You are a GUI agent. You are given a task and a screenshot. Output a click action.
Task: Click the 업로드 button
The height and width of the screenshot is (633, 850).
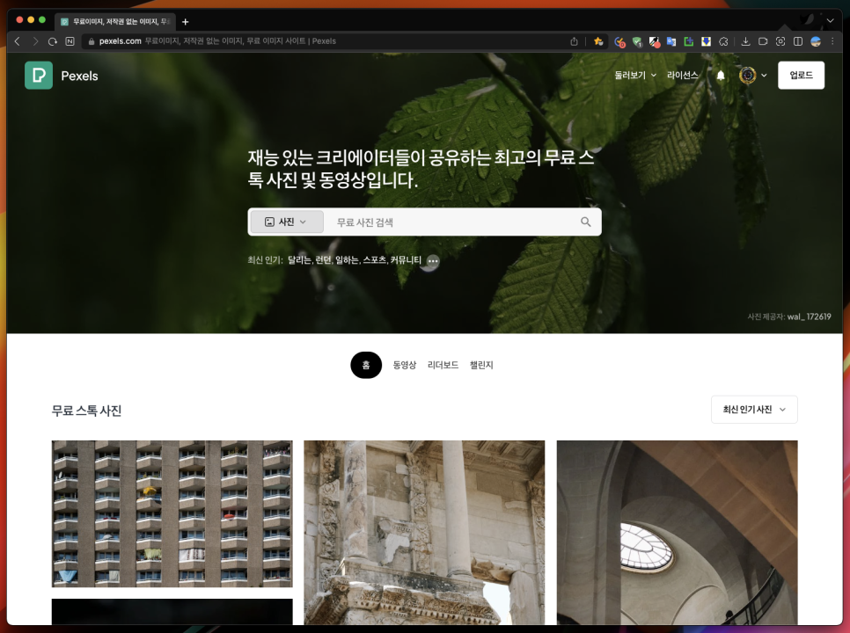(x=802, y=76)
